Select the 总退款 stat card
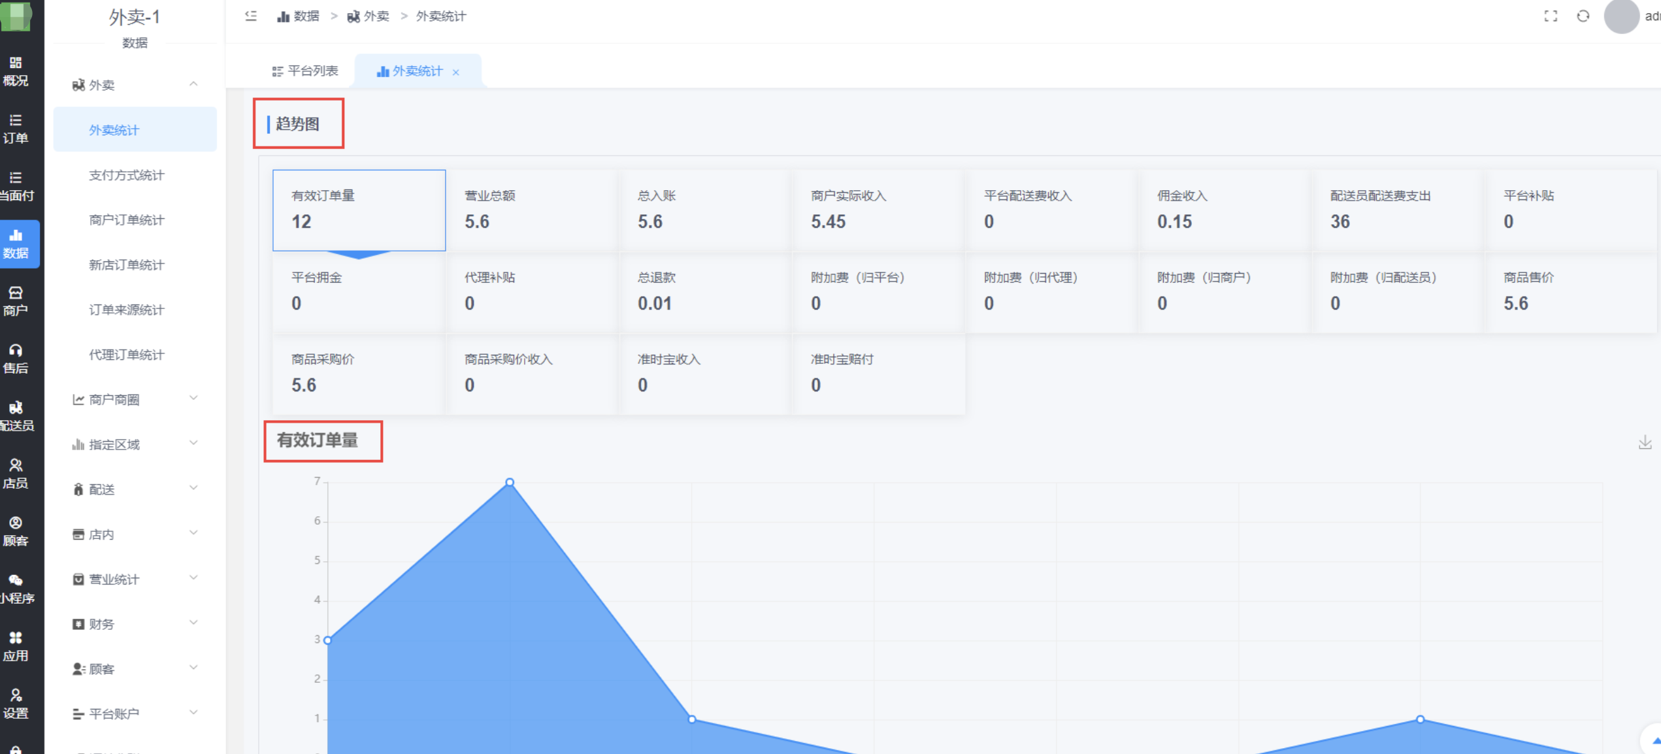 coord(705,292)
